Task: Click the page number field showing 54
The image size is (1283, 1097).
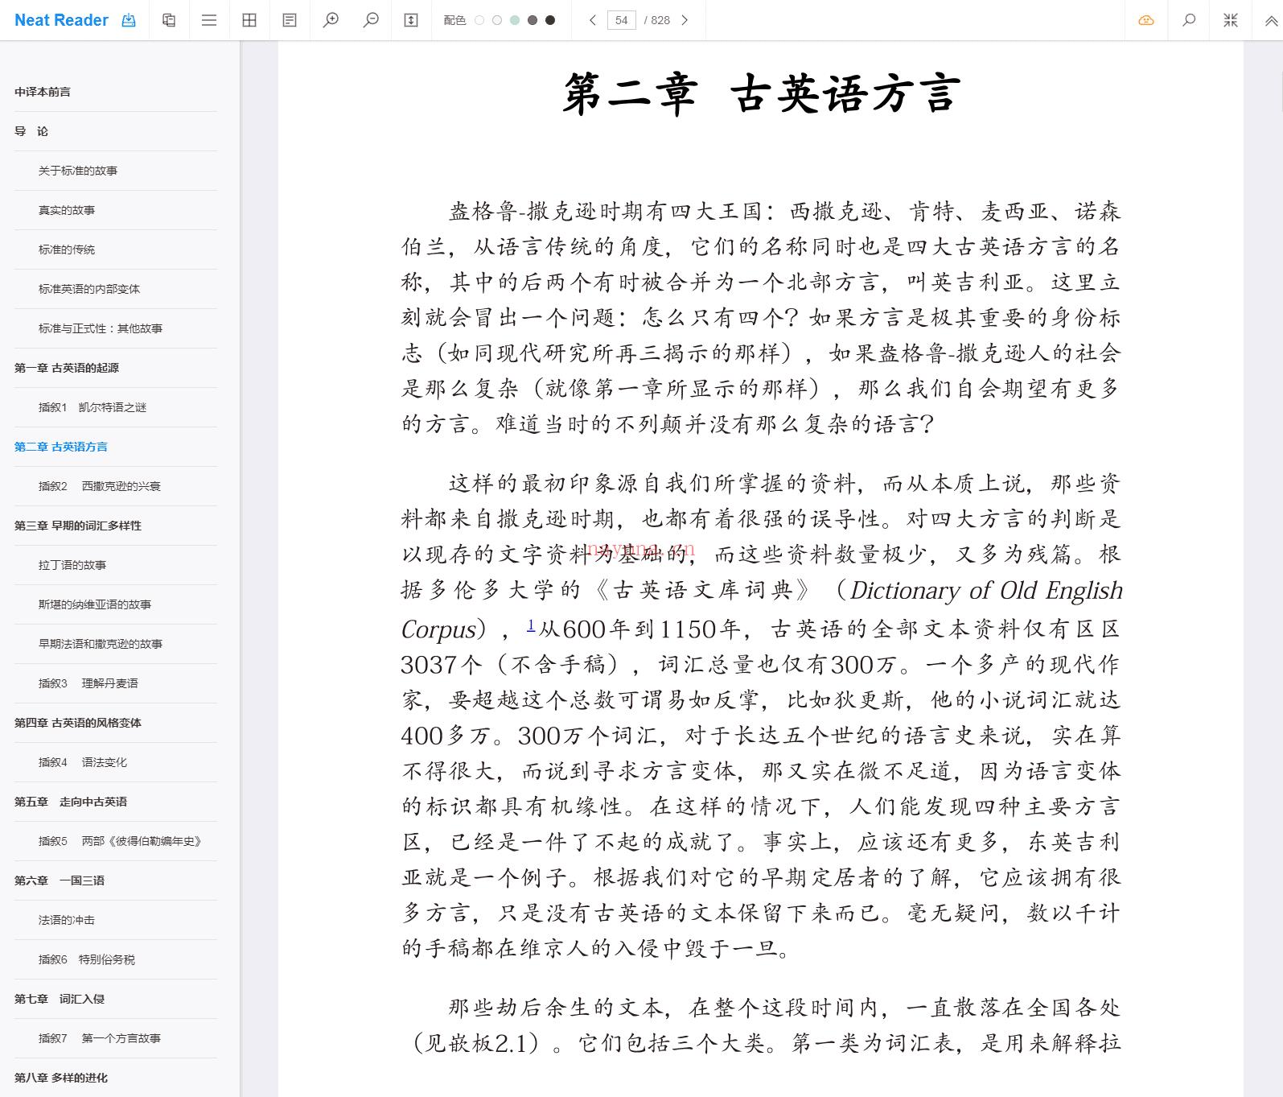Action: pos(621,20)
